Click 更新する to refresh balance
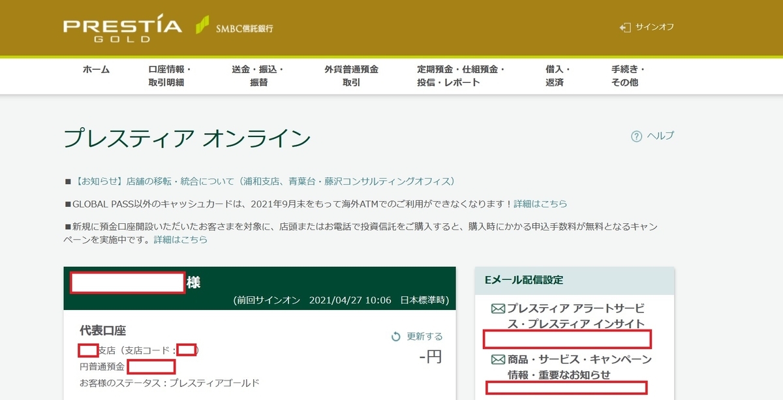The image size is (783, 400). [x=425, y=337]
